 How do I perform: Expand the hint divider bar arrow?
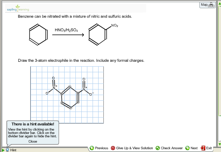point(3,150)
